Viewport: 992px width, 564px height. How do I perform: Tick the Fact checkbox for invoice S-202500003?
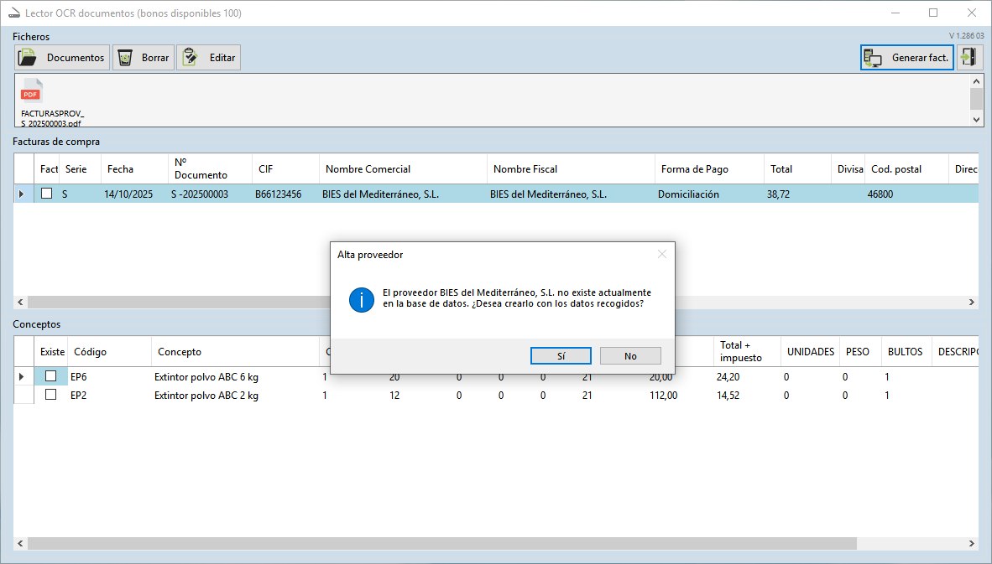[x=47, y=194]
